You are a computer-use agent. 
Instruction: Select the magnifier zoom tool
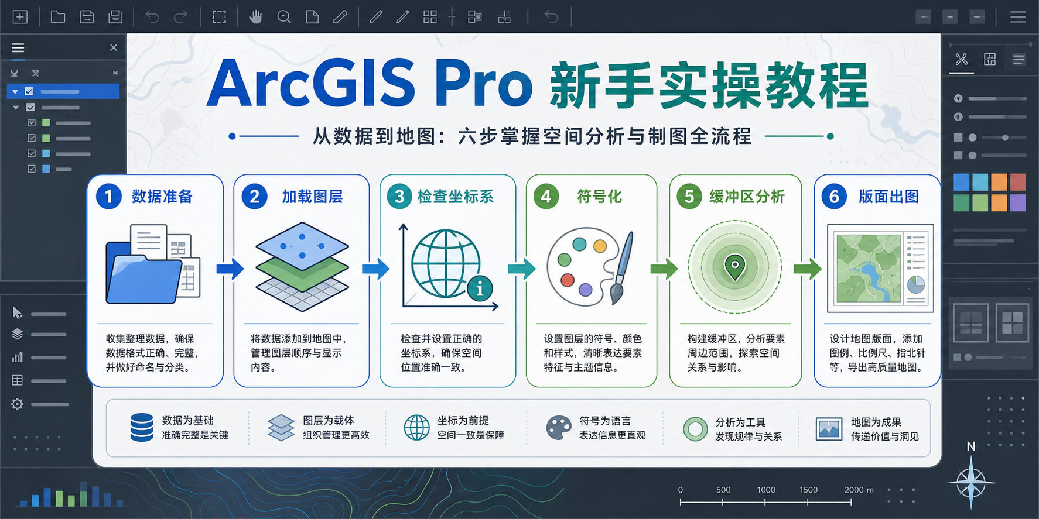(284, 17)
